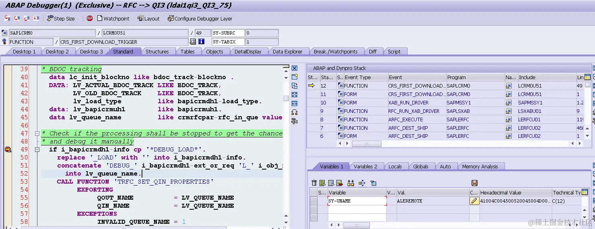The image size is (595, 229).
Task: Click the Single Step debugger icon
Action: tap(7, 18)
